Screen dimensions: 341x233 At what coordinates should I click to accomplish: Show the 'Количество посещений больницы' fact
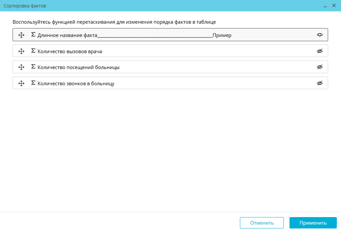[x=320, y=67]
